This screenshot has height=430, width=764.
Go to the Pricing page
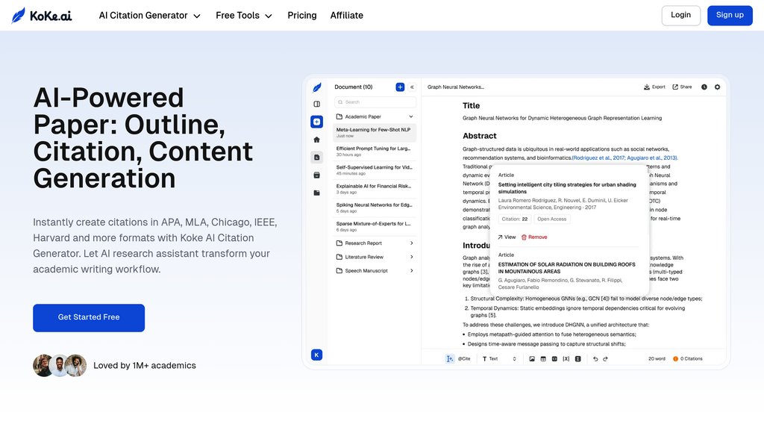tap(302, 16)
